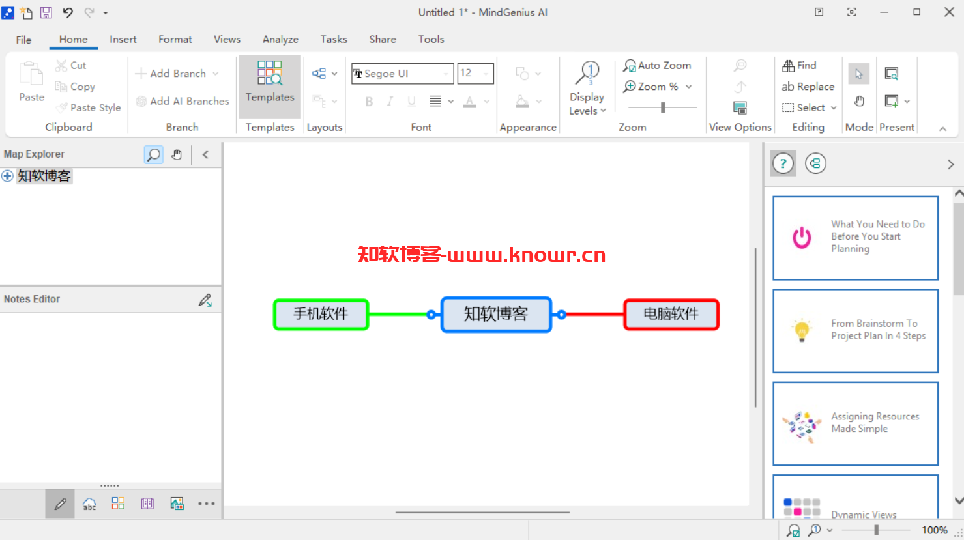The height and width of the screenshot is (540, 964).
Task: Switch to the Tasks tab
Action: (x=334, y=39)
